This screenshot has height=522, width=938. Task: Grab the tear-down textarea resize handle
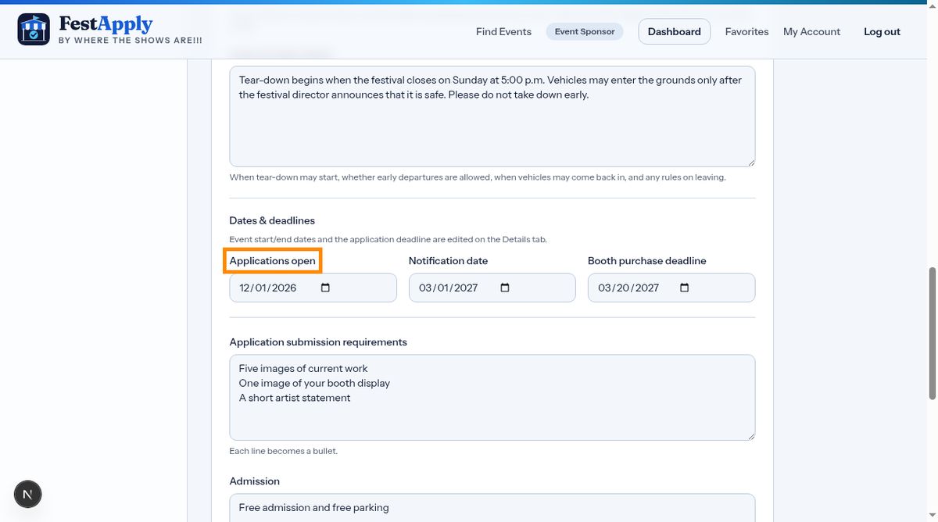coord(751,162)
